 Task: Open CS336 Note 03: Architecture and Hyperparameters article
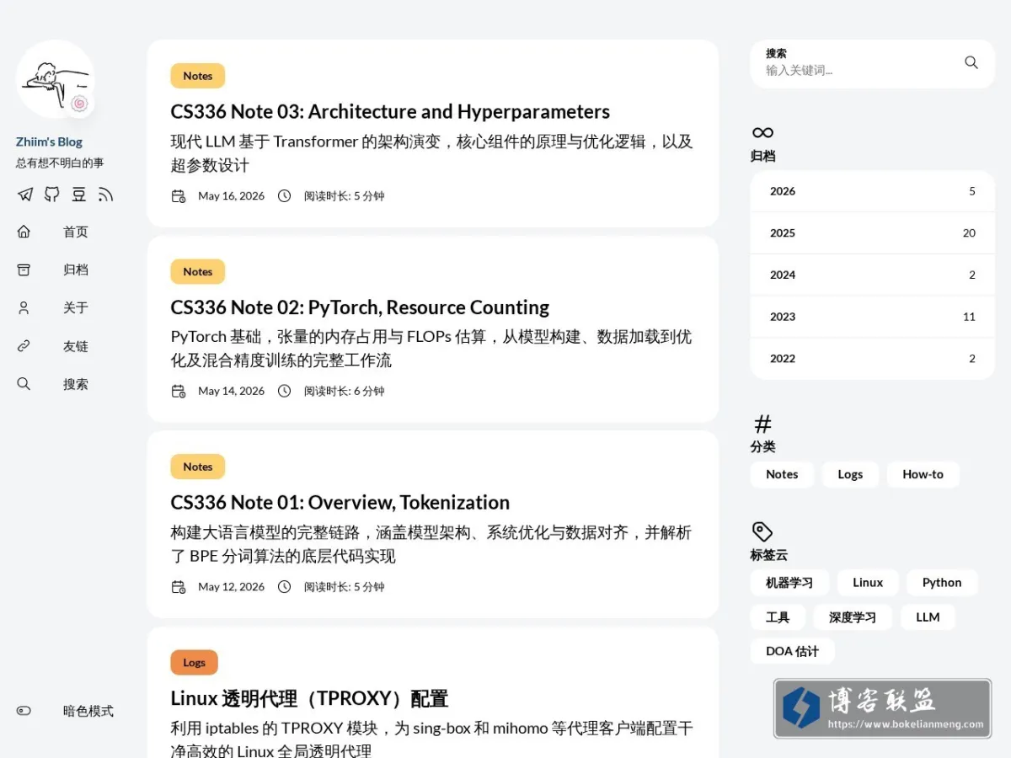click(390, 112)
